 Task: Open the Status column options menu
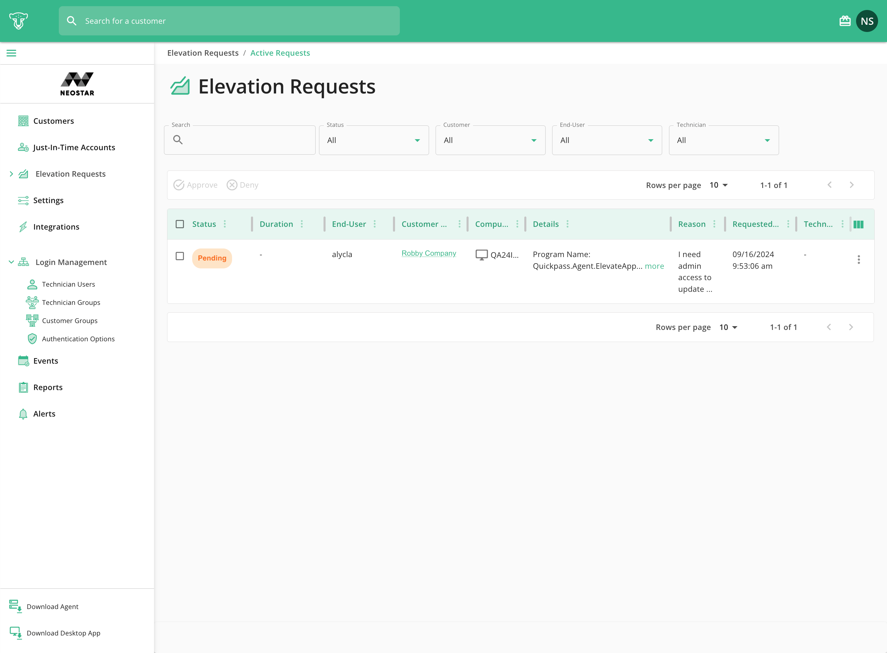(x=225, y=224)
